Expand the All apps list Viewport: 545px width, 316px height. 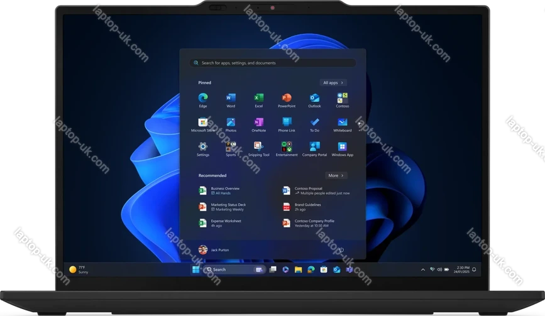coord(333,82)
